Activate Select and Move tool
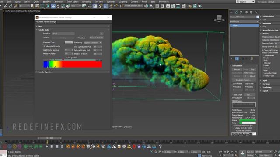Screen dimensions: 280x157 53,6
